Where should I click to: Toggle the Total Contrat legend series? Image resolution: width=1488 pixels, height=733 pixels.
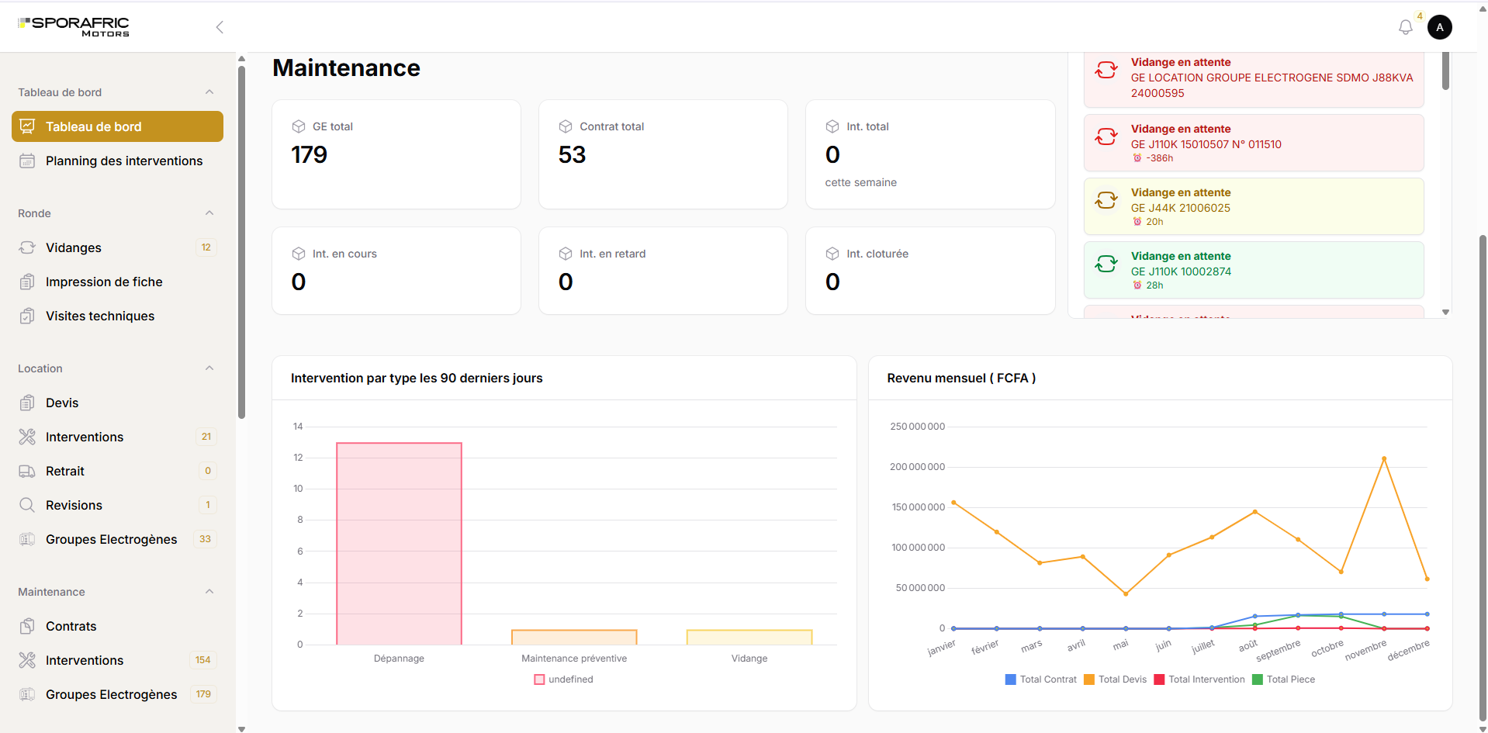[x=1040, y=679]
